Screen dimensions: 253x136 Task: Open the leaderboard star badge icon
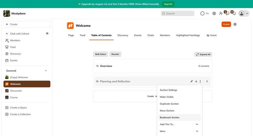(214, 13)
